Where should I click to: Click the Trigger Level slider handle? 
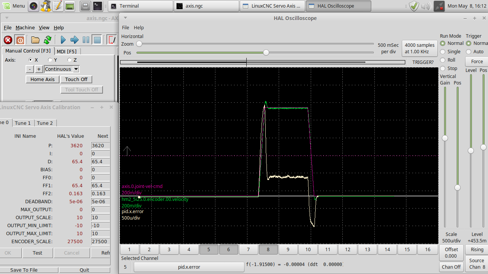pyautogui.click(x=471, y=151)
